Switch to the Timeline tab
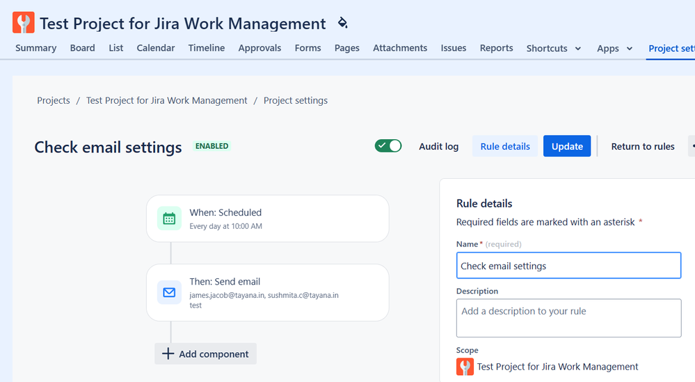695x382 pixels. coord(207,48)
